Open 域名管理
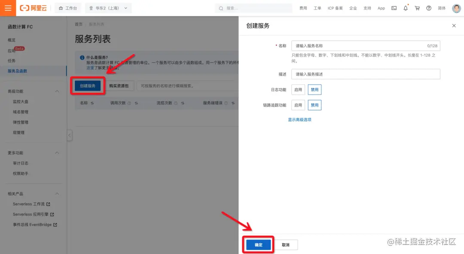 coord(21,112)
